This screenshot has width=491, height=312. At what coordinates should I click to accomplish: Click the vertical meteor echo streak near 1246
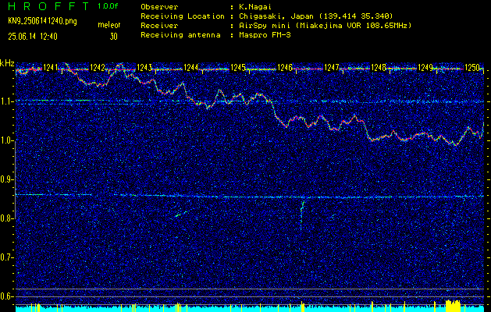pos(302,214)
